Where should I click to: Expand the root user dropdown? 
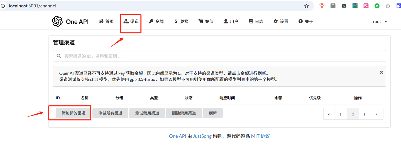[380, 21]
